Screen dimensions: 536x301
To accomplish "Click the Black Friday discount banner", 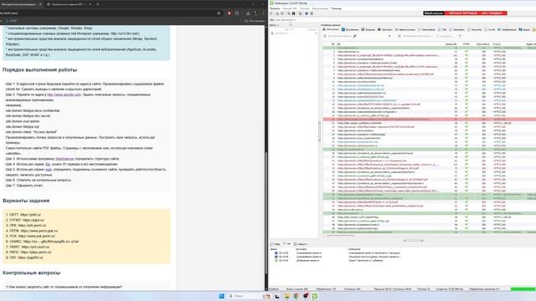I will click(465, 13).
